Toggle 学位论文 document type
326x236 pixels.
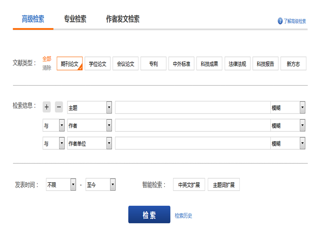98,64
